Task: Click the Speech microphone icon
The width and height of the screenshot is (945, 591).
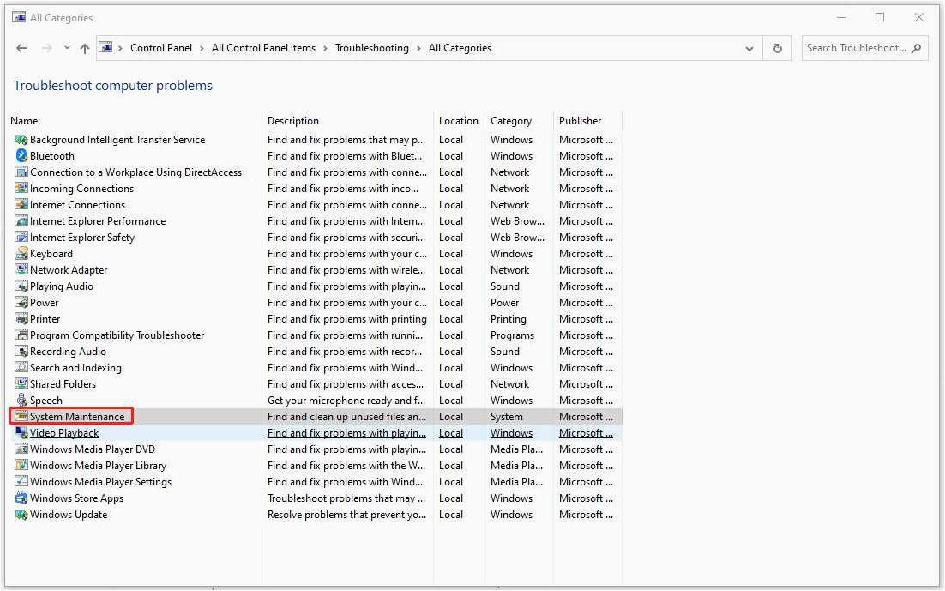Action: point(21,400)
